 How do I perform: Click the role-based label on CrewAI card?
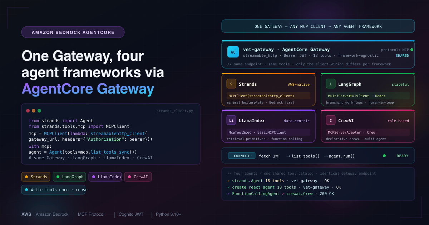point(398,121)
